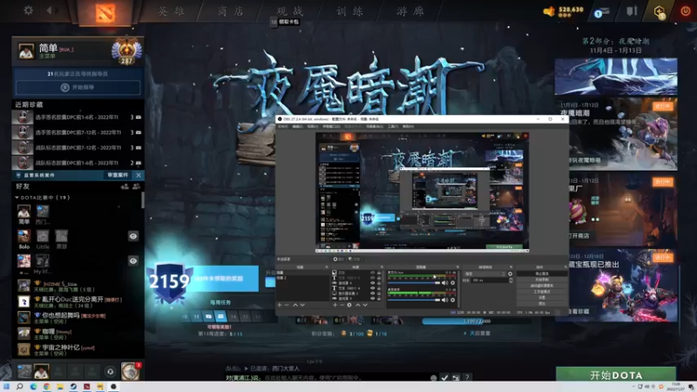Toggle visibility of third OBS source
Image resolution: width=697 pixels, height=392 pixels.
click(x=373, y=282)
